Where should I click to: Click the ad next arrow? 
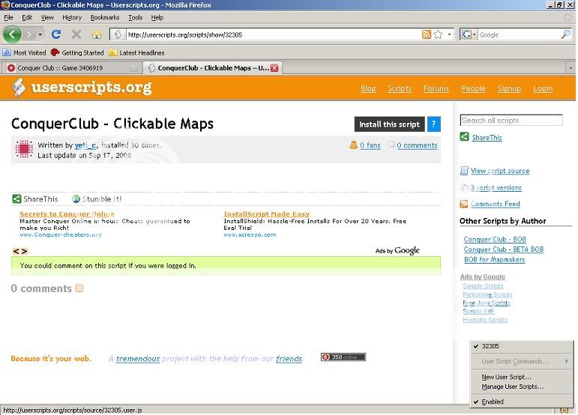point(24,251)
